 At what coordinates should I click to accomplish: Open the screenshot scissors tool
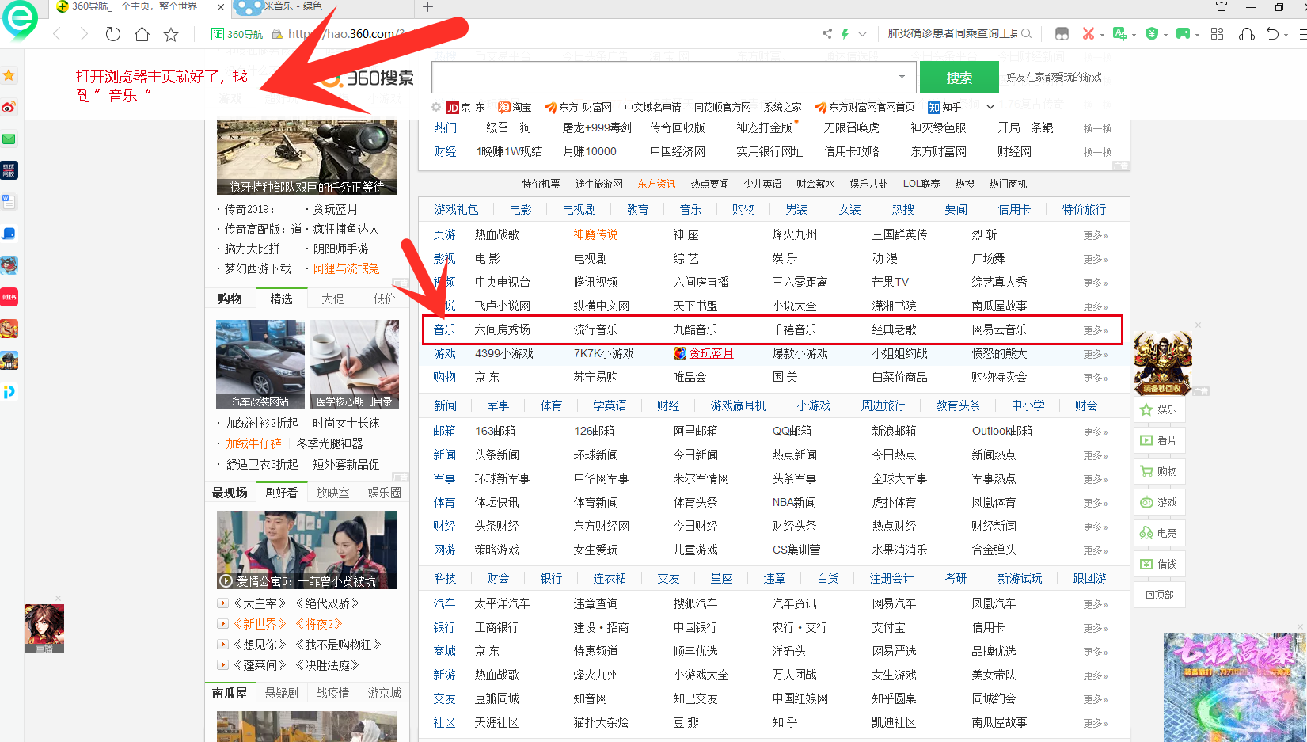[x=1089, y=34]
